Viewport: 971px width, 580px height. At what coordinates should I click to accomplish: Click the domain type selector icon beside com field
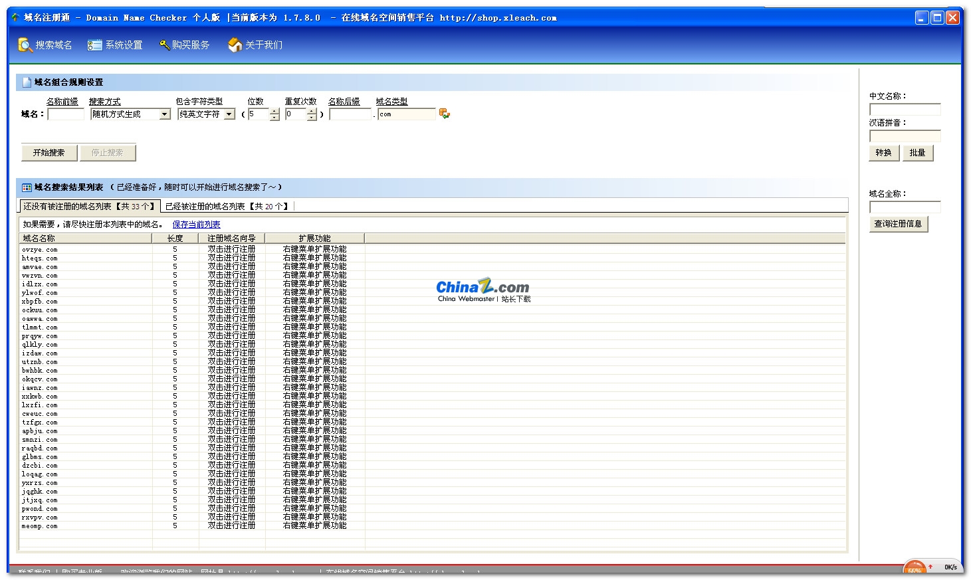[x=445, y=114]
